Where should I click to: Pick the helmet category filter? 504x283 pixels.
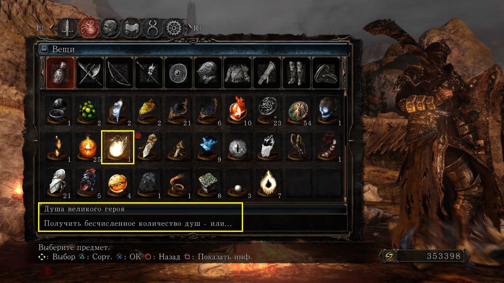pyautogui.click(x=208, y=73)
